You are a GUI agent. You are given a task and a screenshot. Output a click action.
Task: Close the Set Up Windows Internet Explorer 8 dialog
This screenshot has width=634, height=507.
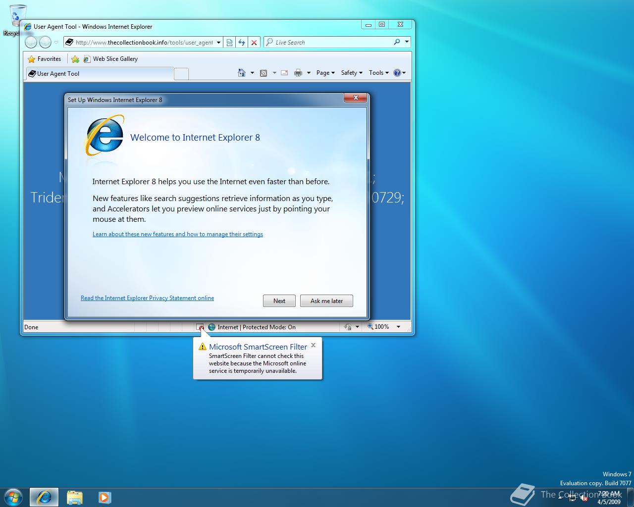[x=356, y=98]
